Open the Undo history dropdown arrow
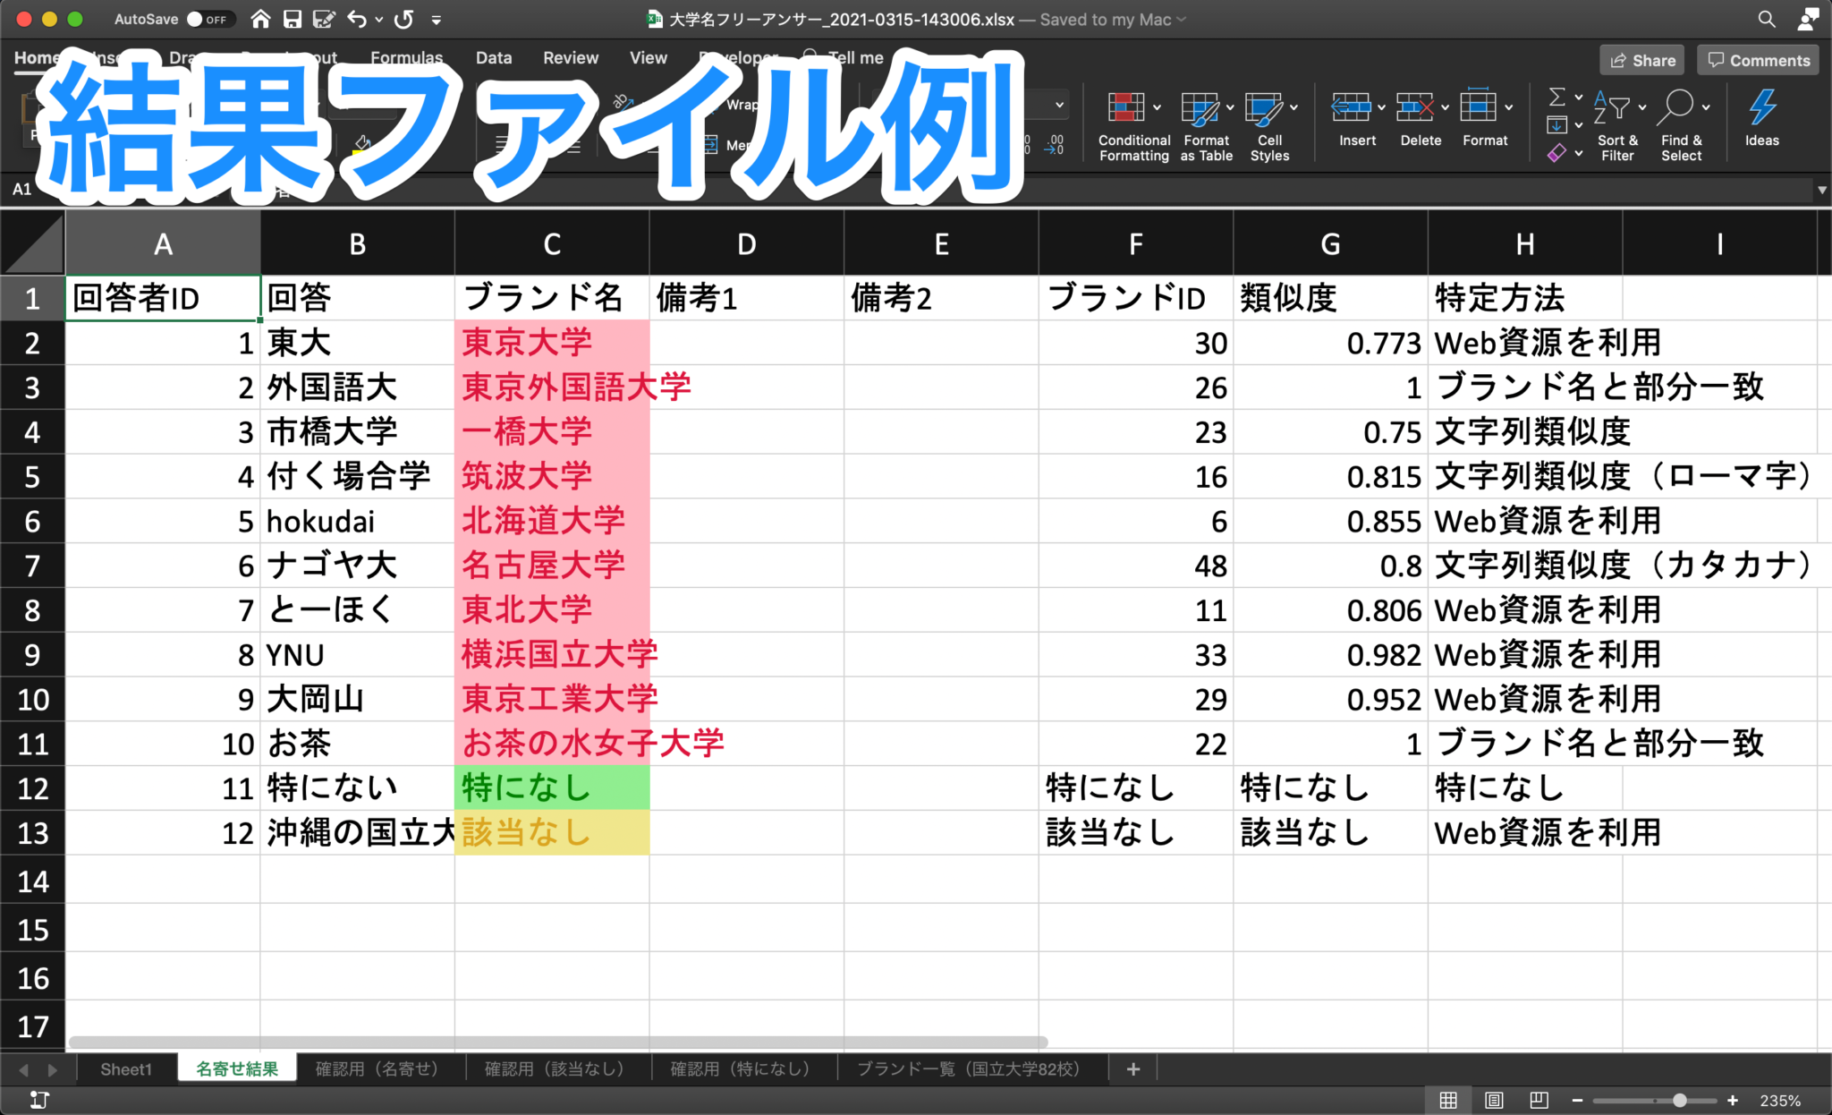 378,20
